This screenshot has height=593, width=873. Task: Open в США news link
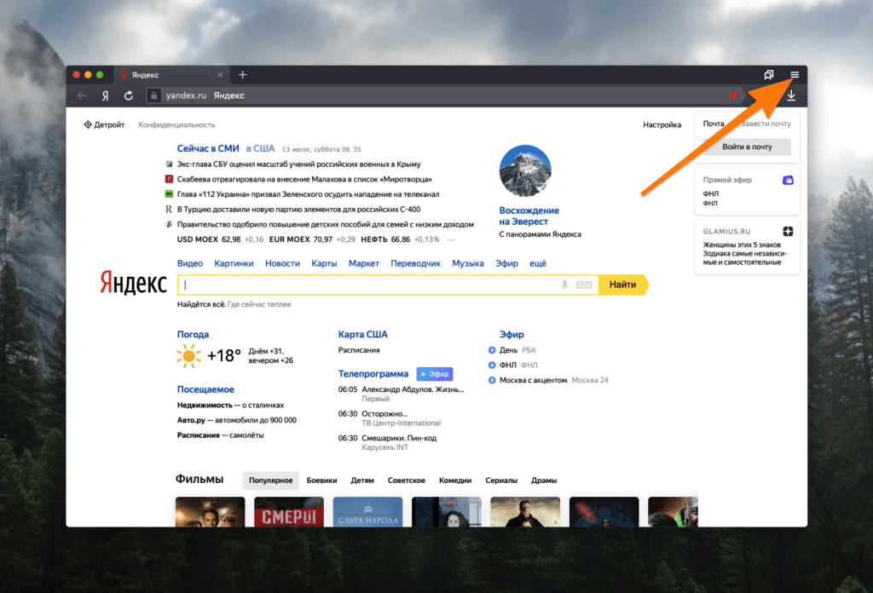coord(261,148)
